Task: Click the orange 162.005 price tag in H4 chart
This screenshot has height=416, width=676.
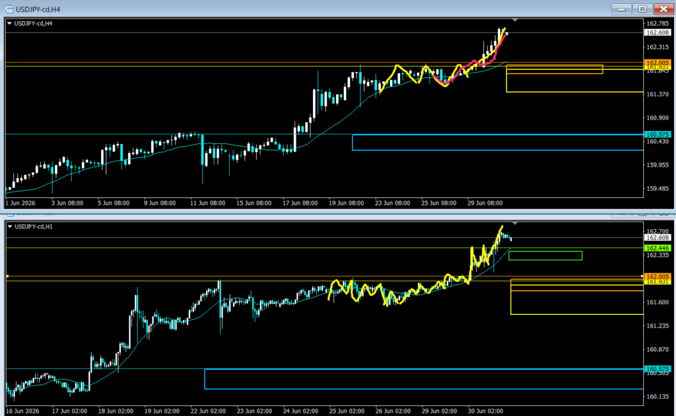Action: (658, 63)
